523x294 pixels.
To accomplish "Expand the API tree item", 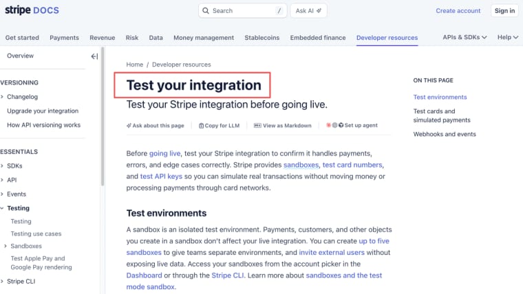I will pyautogui.click(x=2, y=180).
